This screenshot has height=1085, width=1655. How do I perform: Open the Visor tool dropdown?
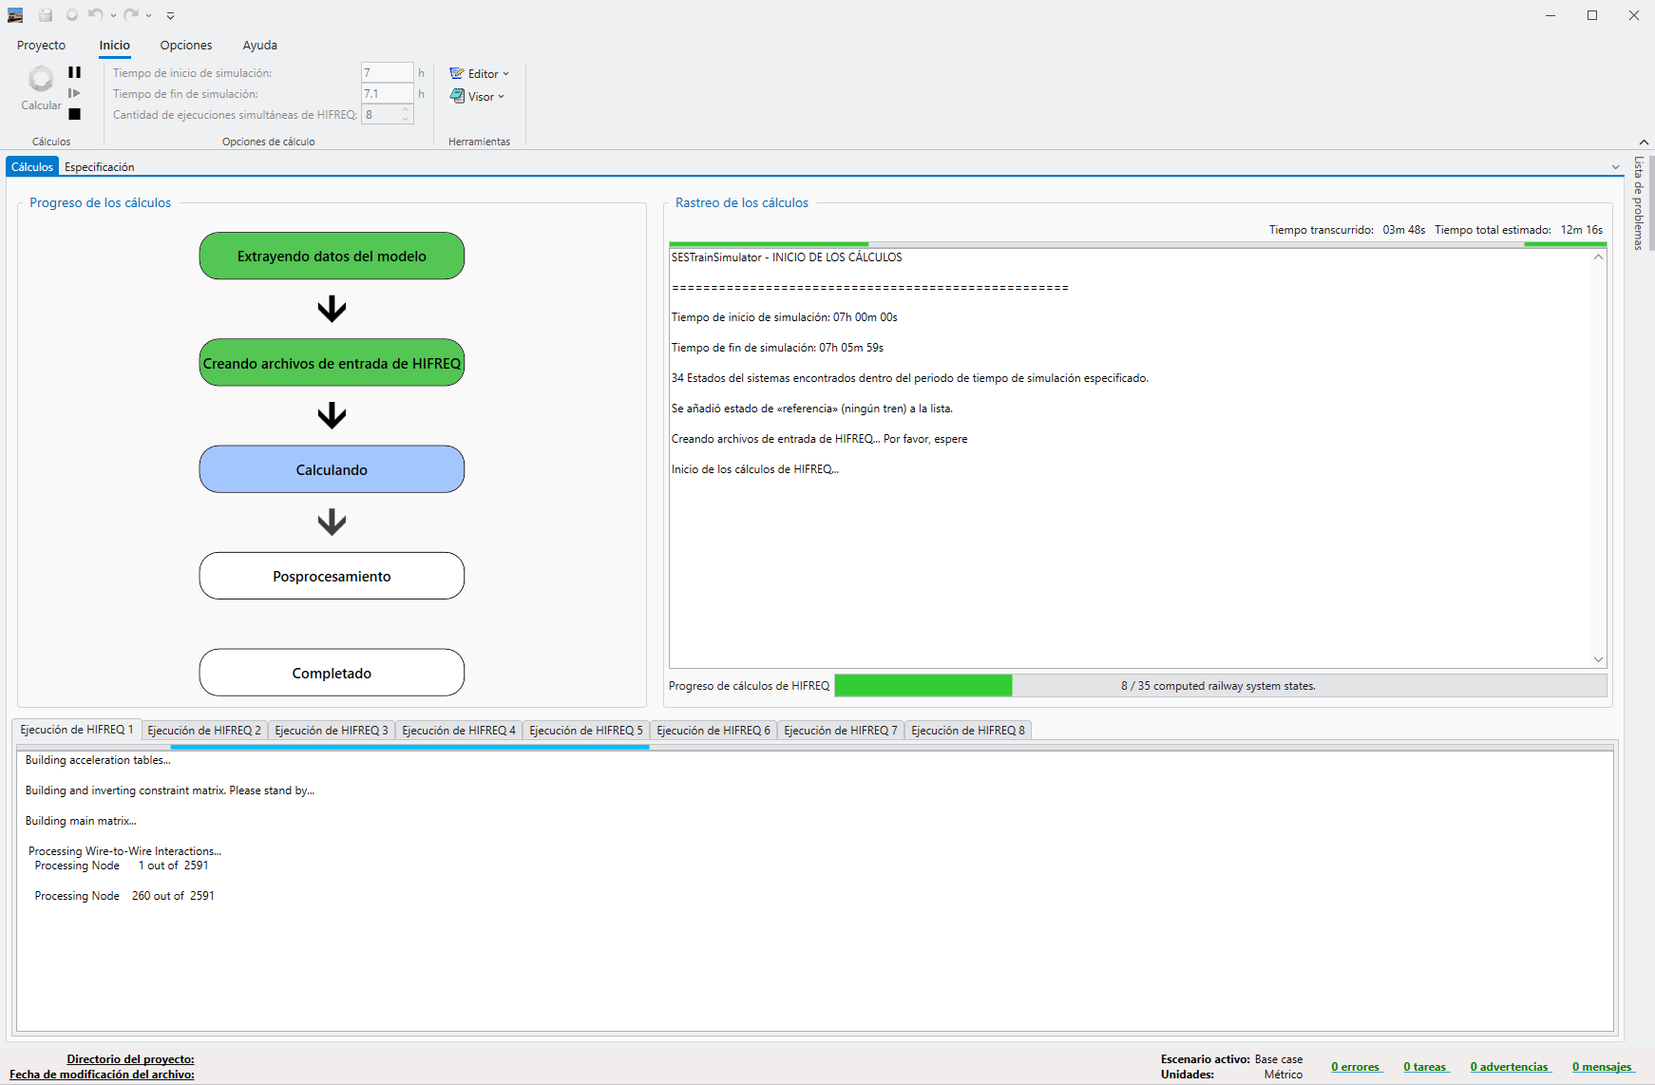click(x=477, y=96)
